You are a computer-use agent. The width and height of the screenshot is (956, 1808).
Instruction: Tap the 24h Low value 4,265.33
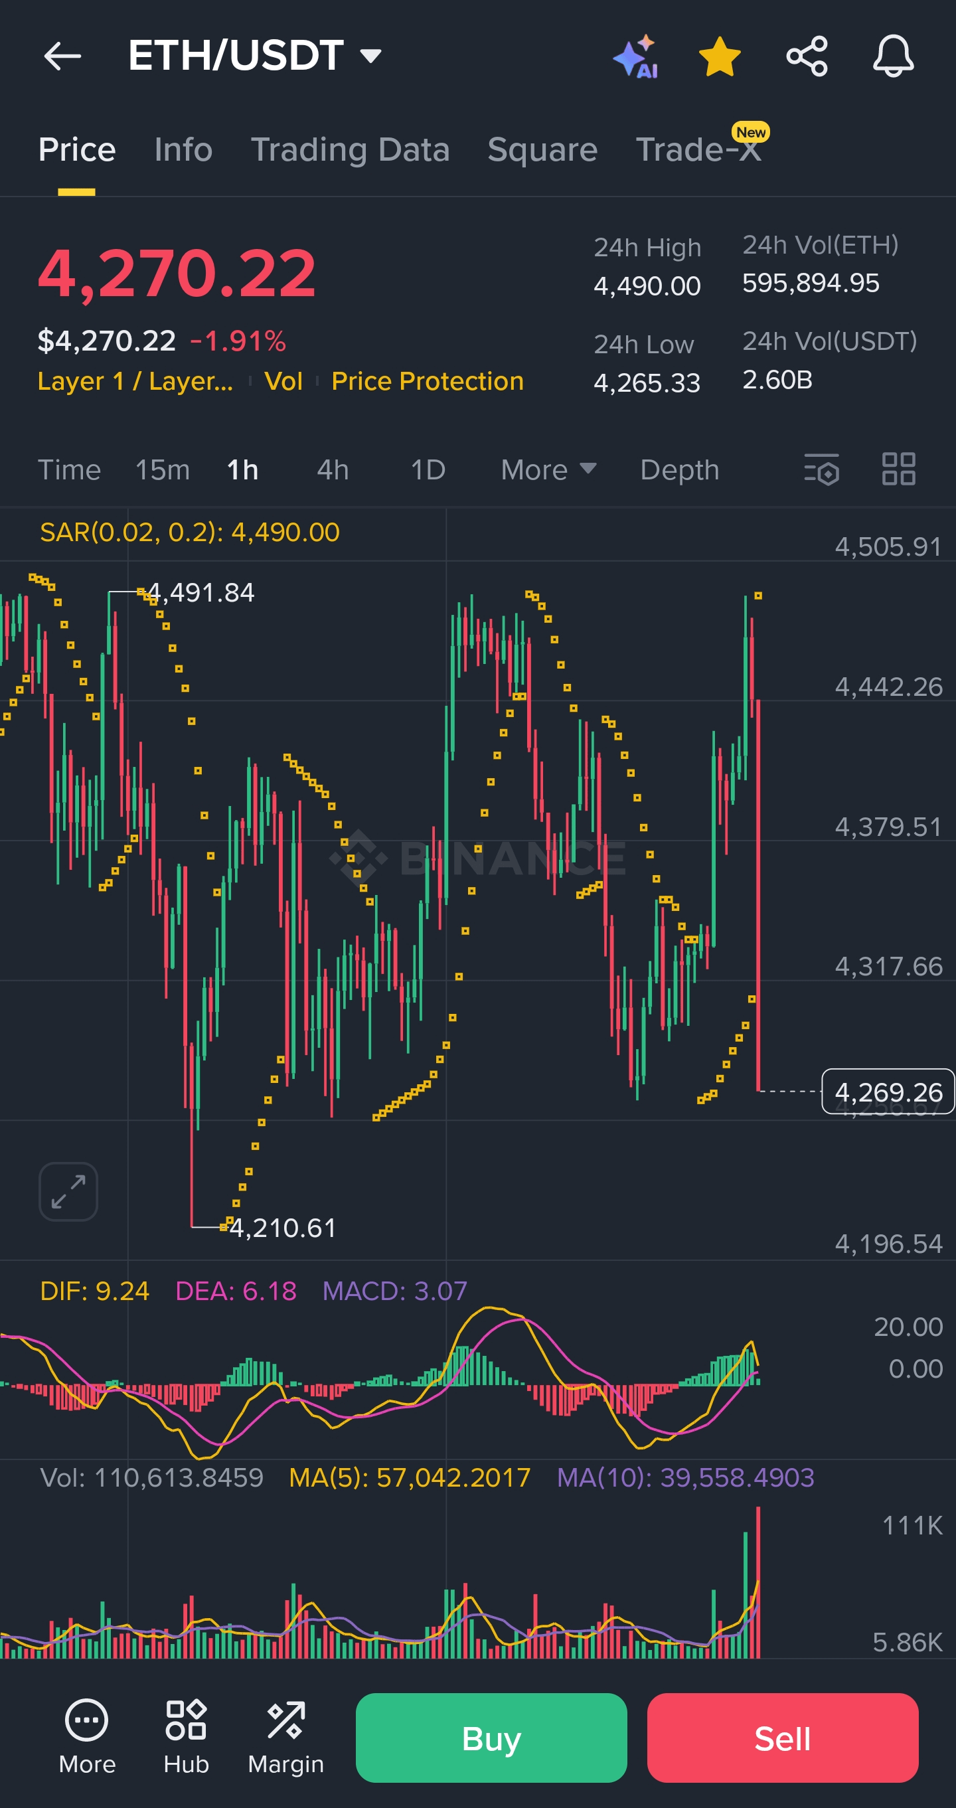tap(647, 382)
